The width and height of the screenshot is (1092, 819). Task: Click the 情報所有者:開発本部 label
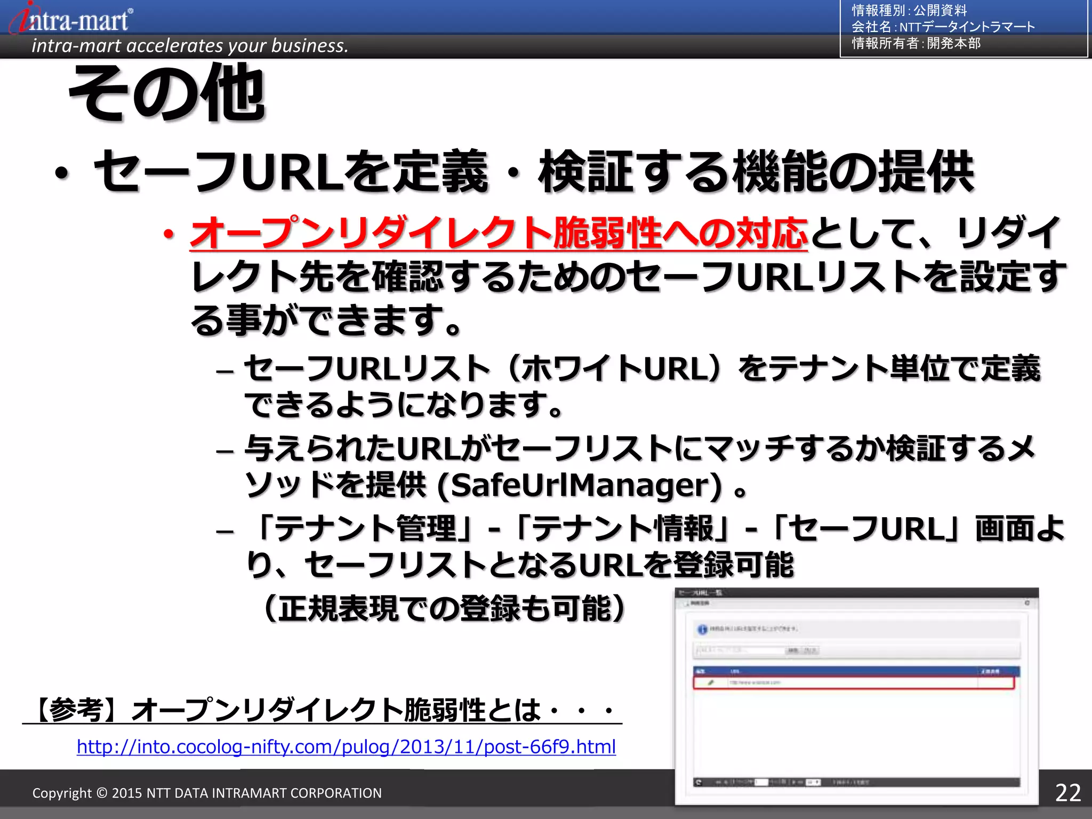coord(916,43)
